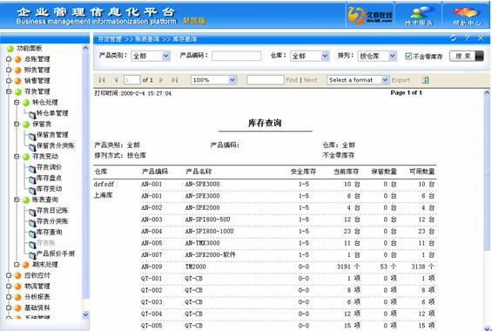492x331 pixels.
Task: Open 转仓单管理 in the sidebar
Action: (x=52, y=113)
